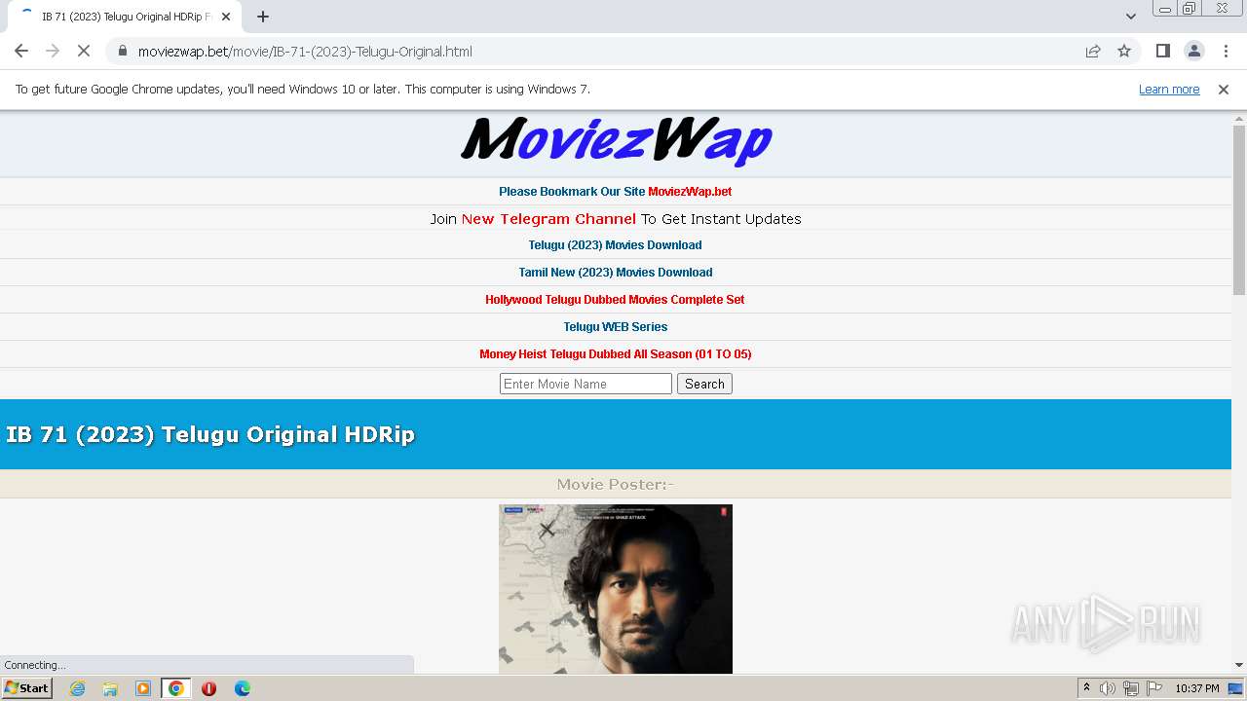Close the IB 71 tab

226,17
